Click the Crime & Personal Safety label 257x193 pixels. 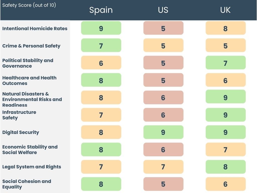(31, 46)
